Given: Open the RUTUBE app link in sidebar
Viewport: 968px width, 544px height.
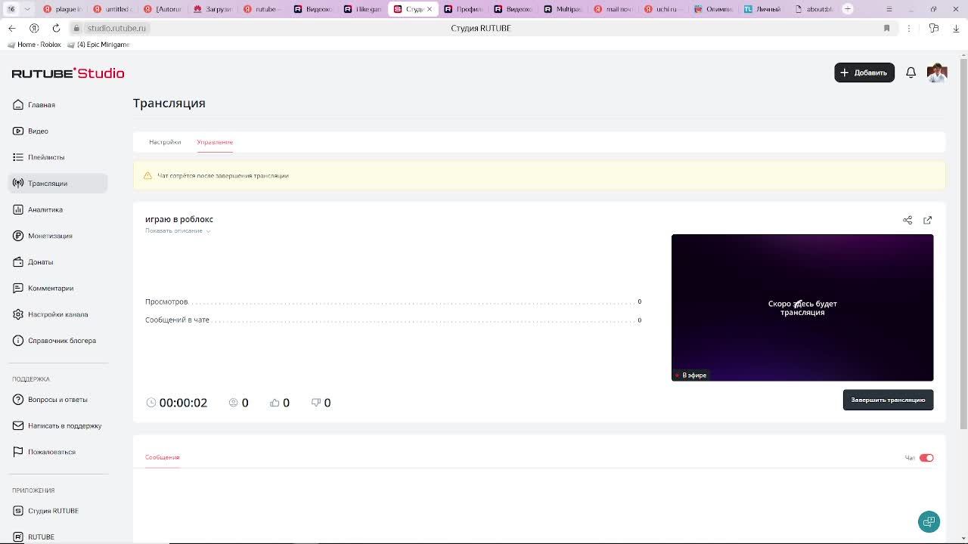Looking at the screenshot, I should click(x=58, y=536).
